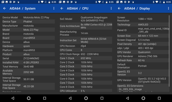Tap Android Home button under the System screen
Viewport: 172px width, 102px height.
point(29,98)
